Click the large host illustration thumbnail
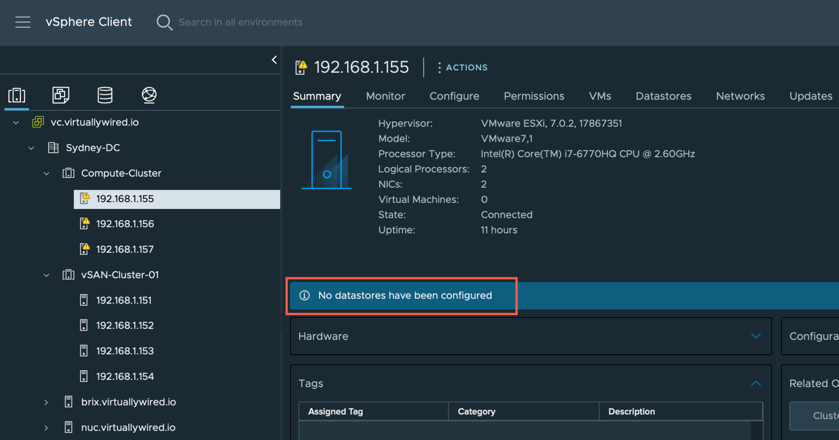 [327, 160]
